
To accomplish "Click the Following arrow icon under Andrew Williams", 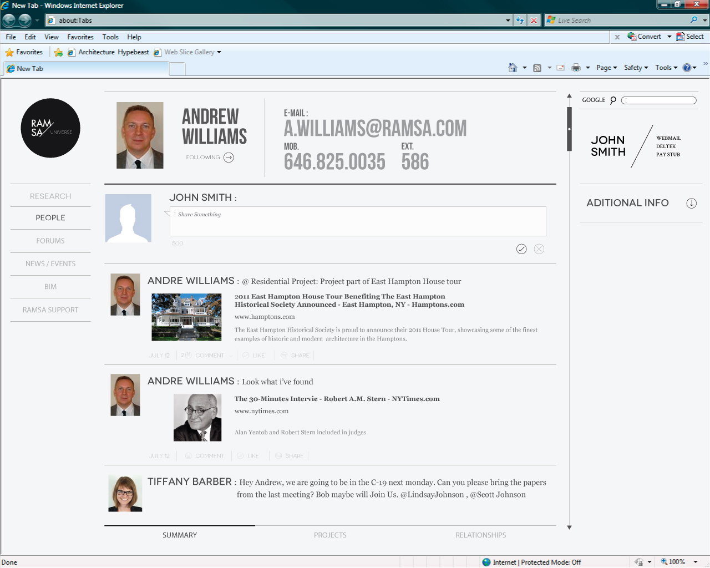I will tap(229, 158).
